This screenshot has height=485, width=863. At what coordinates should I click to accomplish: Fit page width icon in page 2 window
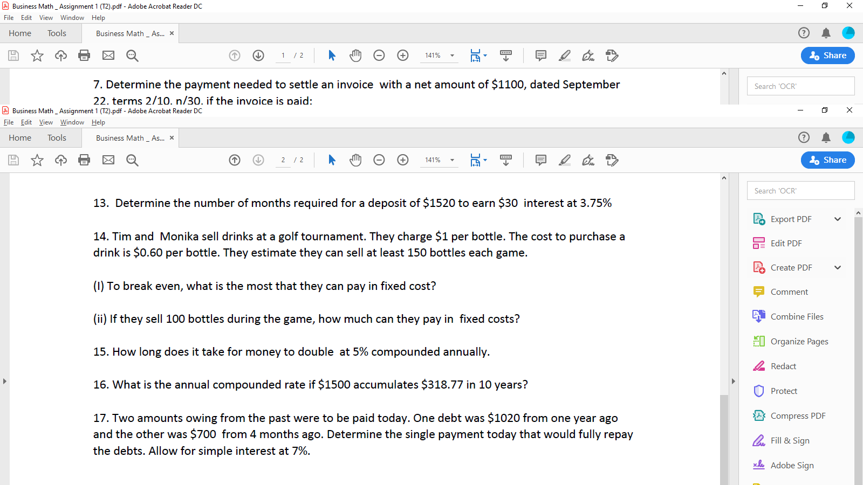click(x=475, y=160)
